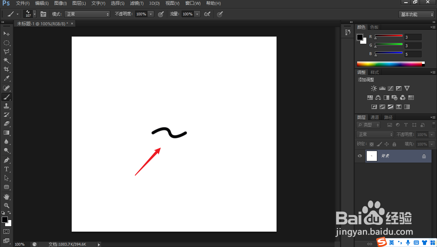Close the 未标题-1 document tab
This screenshot has width=437, height=247.
pos(72,24)
